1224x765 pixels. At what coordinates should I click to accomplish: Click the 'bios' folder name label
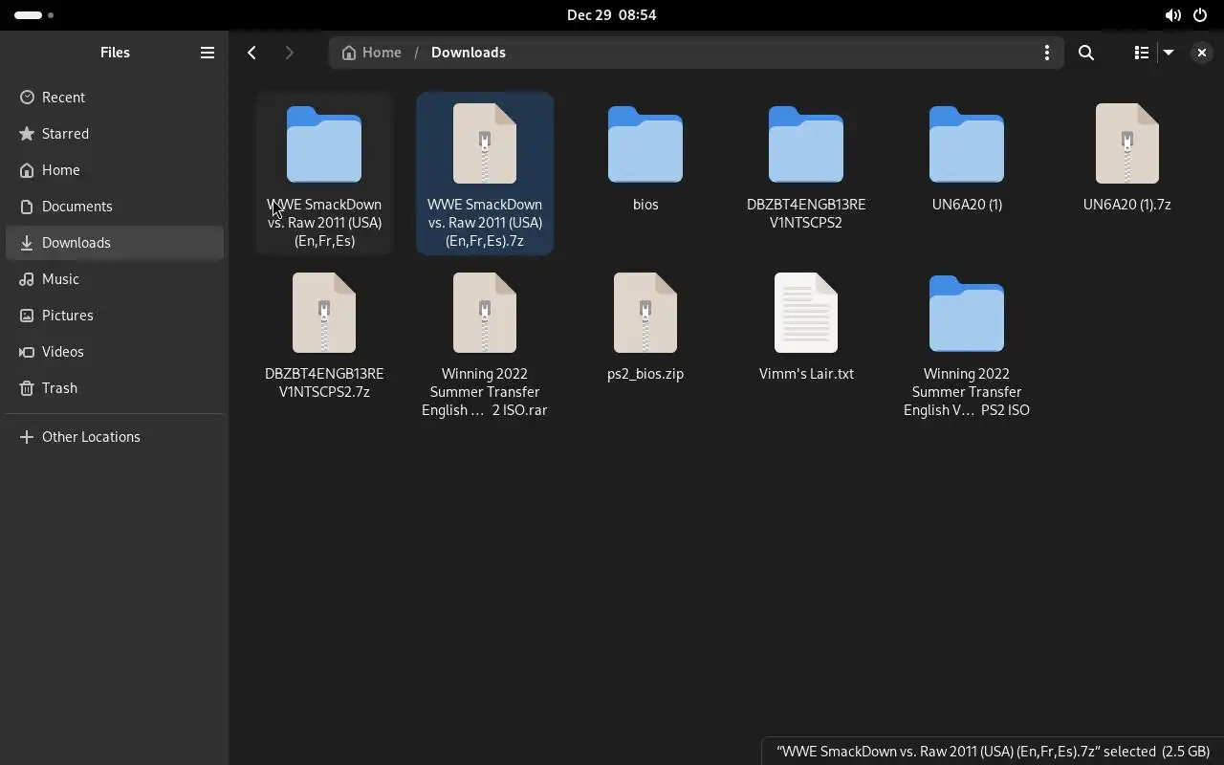click(645, 205)
